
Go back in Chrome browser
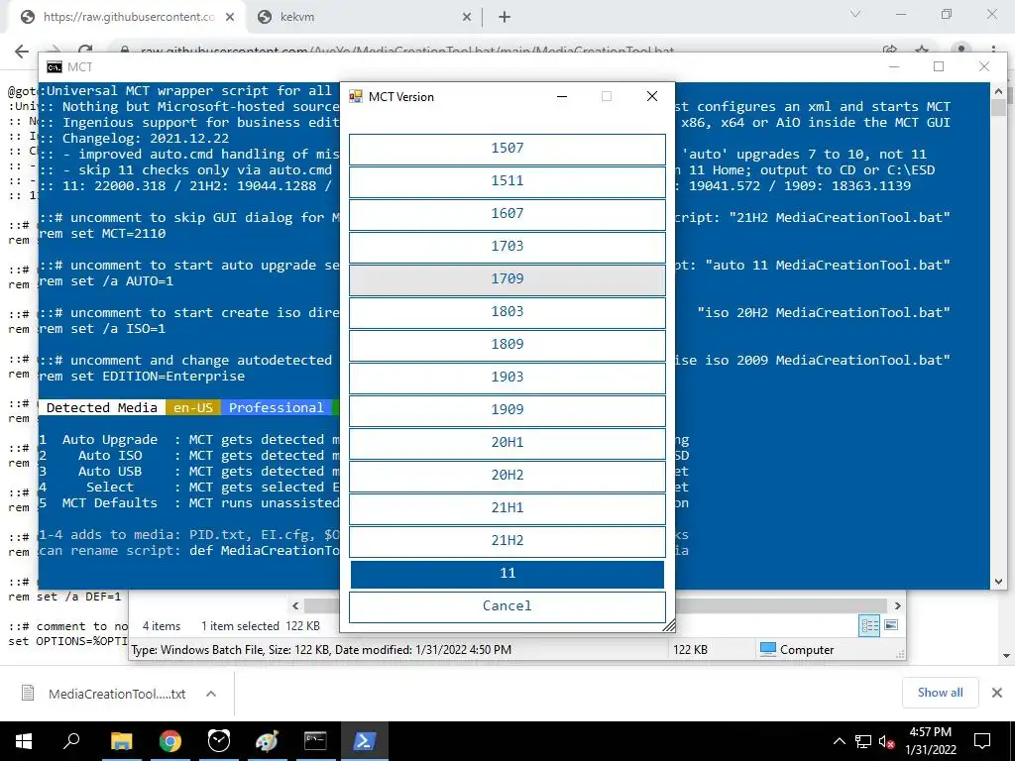[x=22, y=52]
